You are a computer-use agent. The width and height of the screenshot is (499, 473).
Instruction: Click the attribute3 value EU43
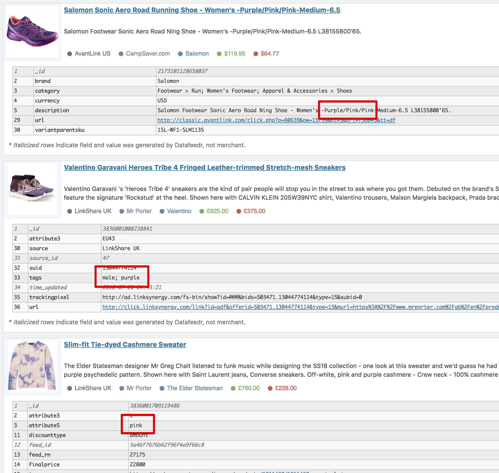pos(109,239)
